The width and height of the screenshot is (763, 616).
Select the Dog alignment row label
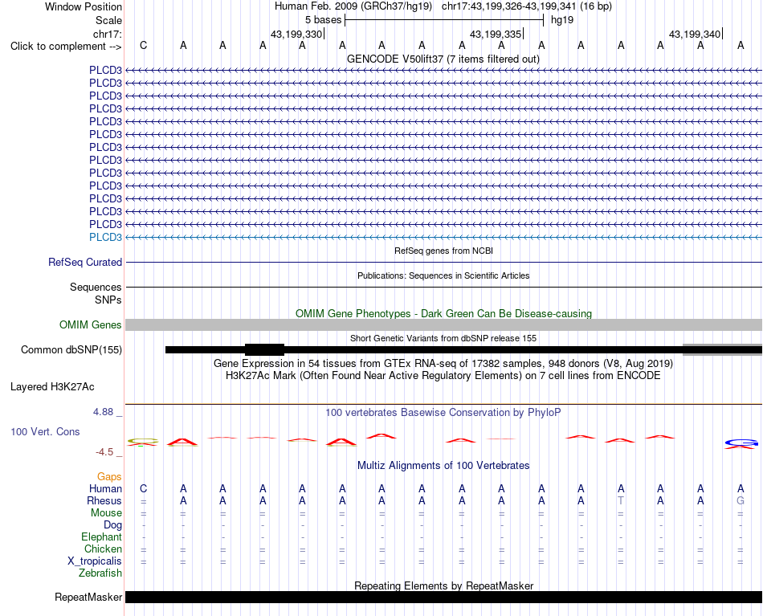tap(112, 525)
